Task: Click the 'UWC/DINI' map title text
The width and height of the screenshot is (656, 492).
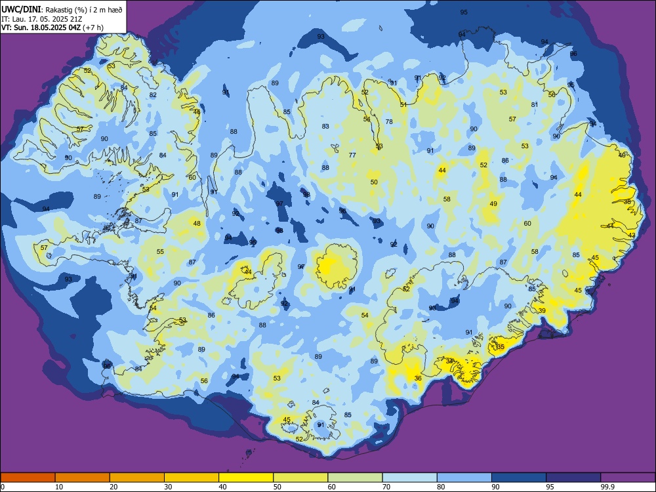Action: (22, 10)
